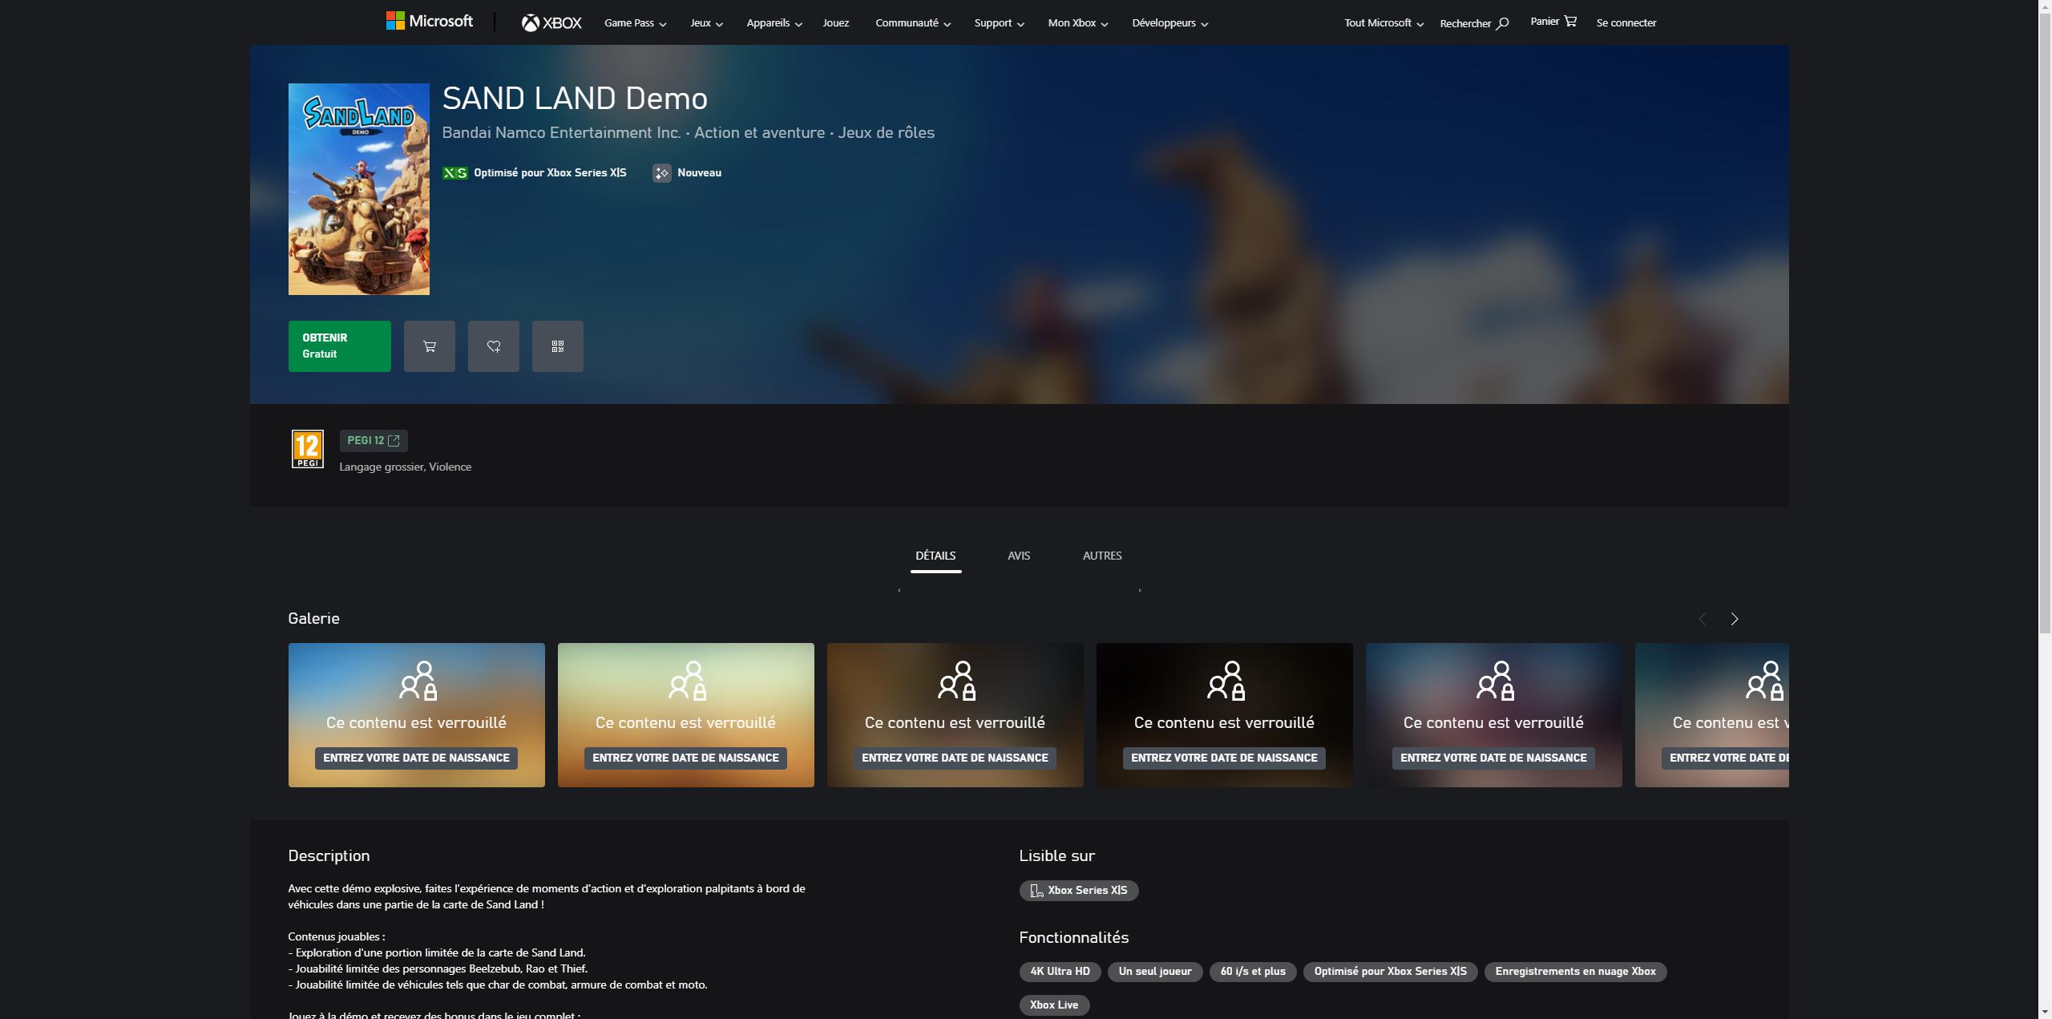Click the Se connecter link
2052x1019 pixels.
pos(1626,22)
